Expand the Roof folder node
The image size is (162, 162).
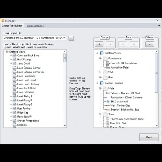pos(100,77)
